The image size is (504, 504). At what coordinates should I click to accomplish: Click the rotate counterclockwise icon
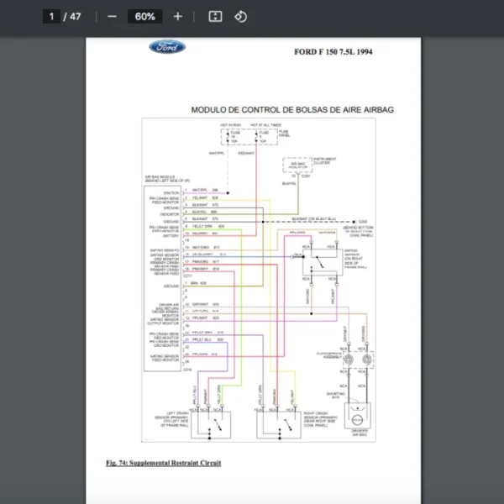tap(240, 17)
